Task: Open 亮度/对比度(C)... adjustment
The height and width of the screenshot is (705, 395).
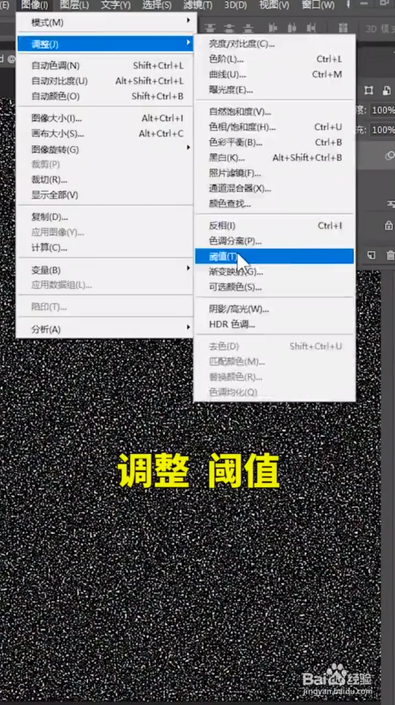Action: (x=274, y=43)
